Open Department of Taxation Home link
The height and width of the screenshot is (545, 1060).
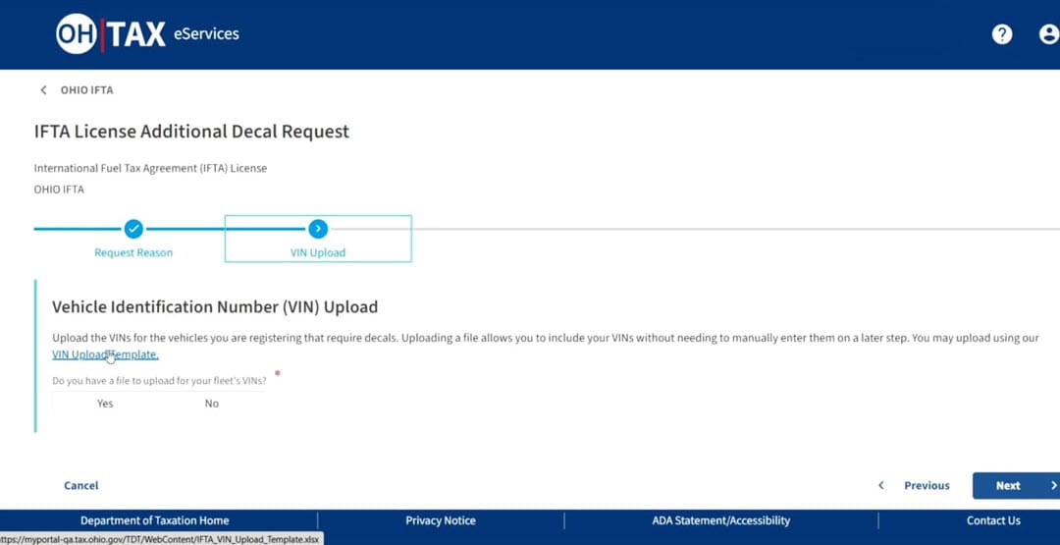[x=154, y=520]
